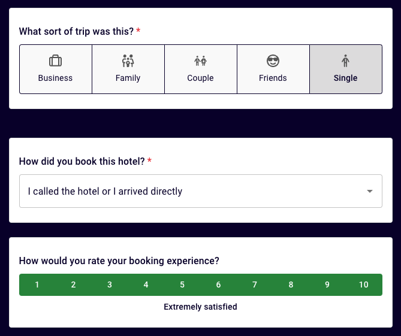The width and height of the screenshot is (401, 336).
Task: Rate booking experience as 5
Action: (x=182, y=284)
